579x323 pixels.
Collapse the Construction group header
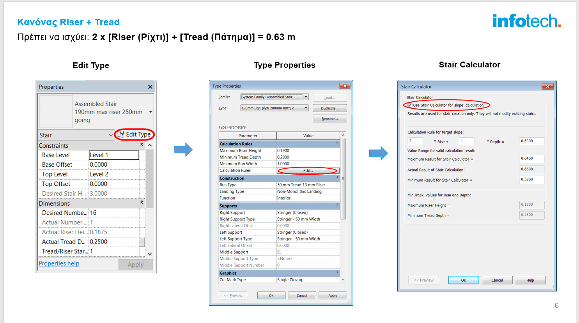[x=338, y=178]
